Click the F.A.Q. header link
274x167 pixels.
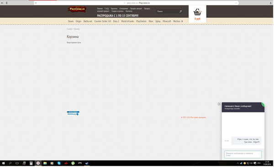pyautogui.click(x=106, y=9)
